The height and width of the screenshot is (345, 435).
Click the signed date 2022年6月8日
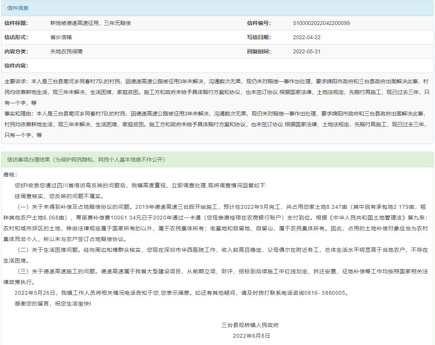(251, 336)
